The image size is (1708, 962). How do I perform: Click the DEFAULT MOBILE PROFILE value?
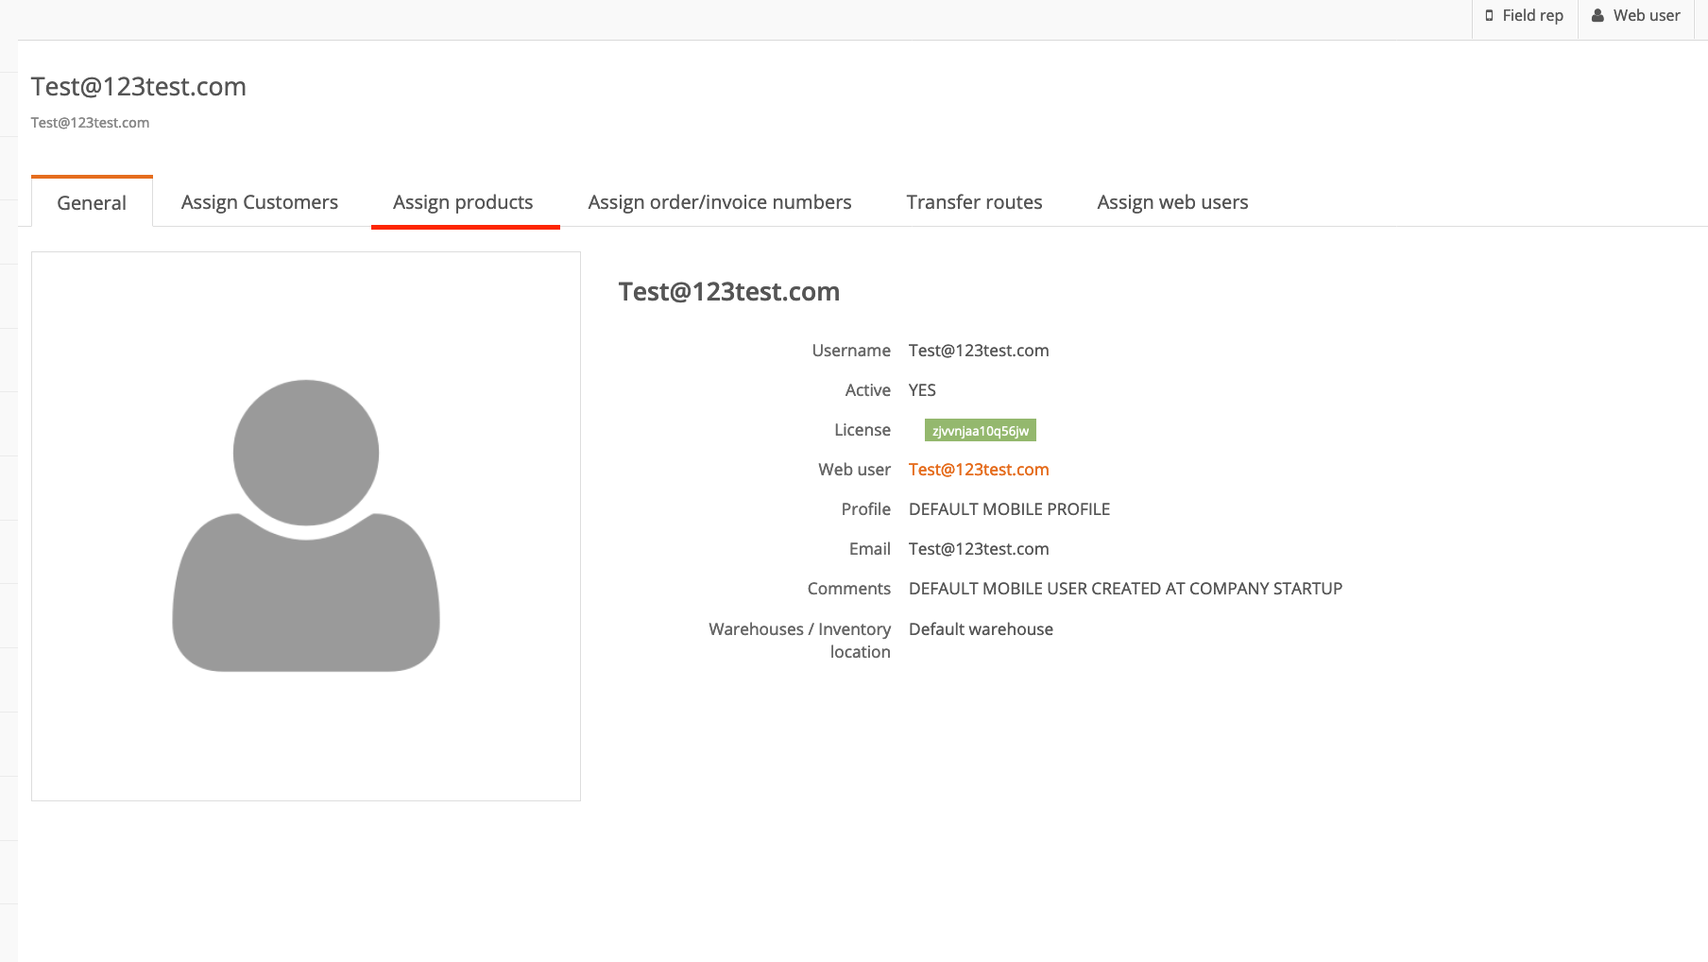1009,509
